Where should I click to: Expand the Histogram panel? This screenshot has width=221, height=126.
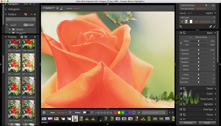click(6, 9)
